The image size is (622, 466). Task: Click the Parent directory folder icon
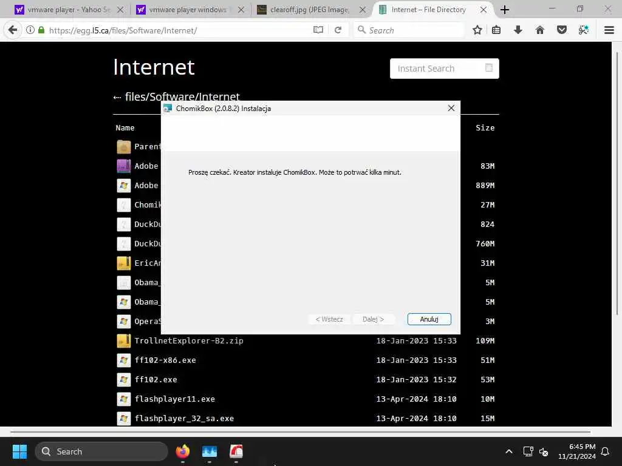click(124, 147)
